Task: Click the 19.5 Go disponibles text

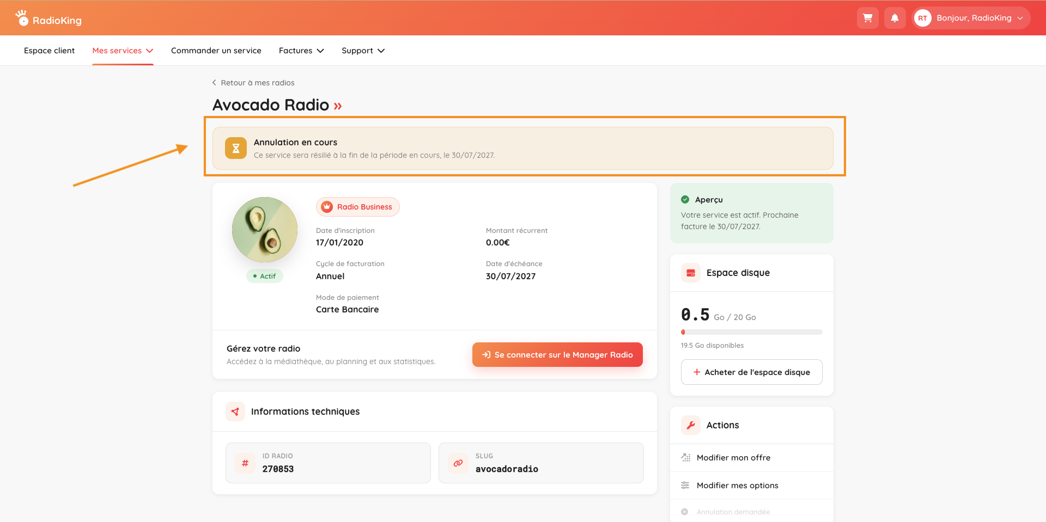Action: coord(712,346)
